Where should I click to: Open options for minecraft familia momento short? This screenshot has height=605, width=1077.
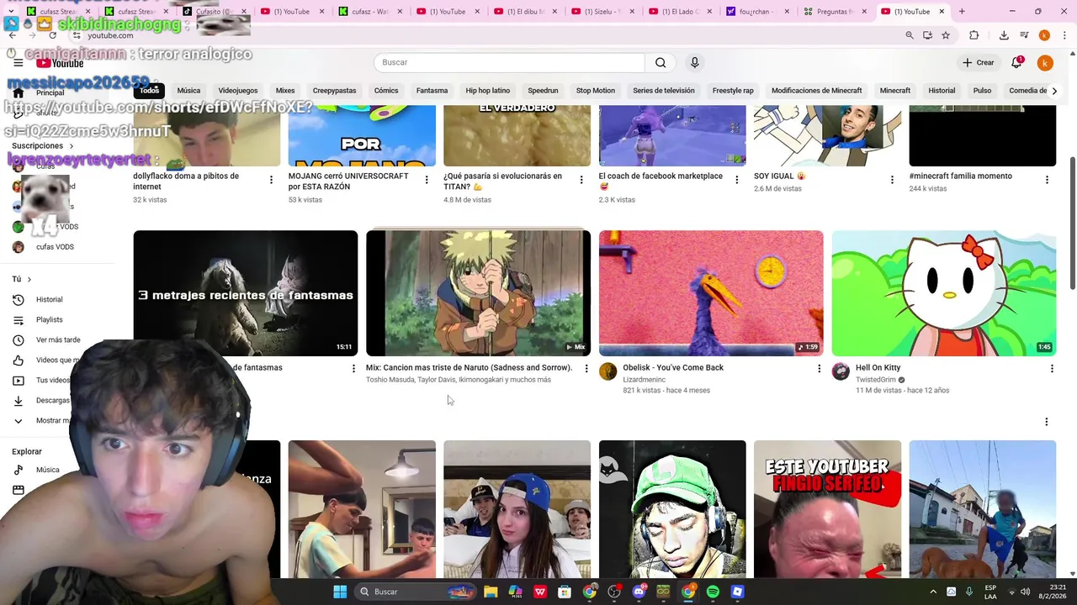tap(1047, 180)
